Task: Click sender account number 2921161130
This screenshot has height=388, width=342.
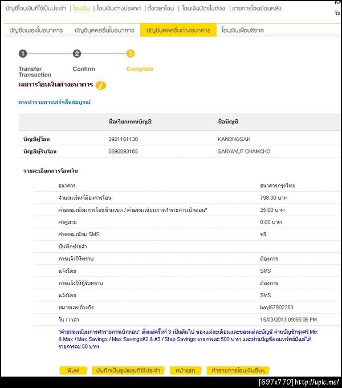Action: (123, 139)
